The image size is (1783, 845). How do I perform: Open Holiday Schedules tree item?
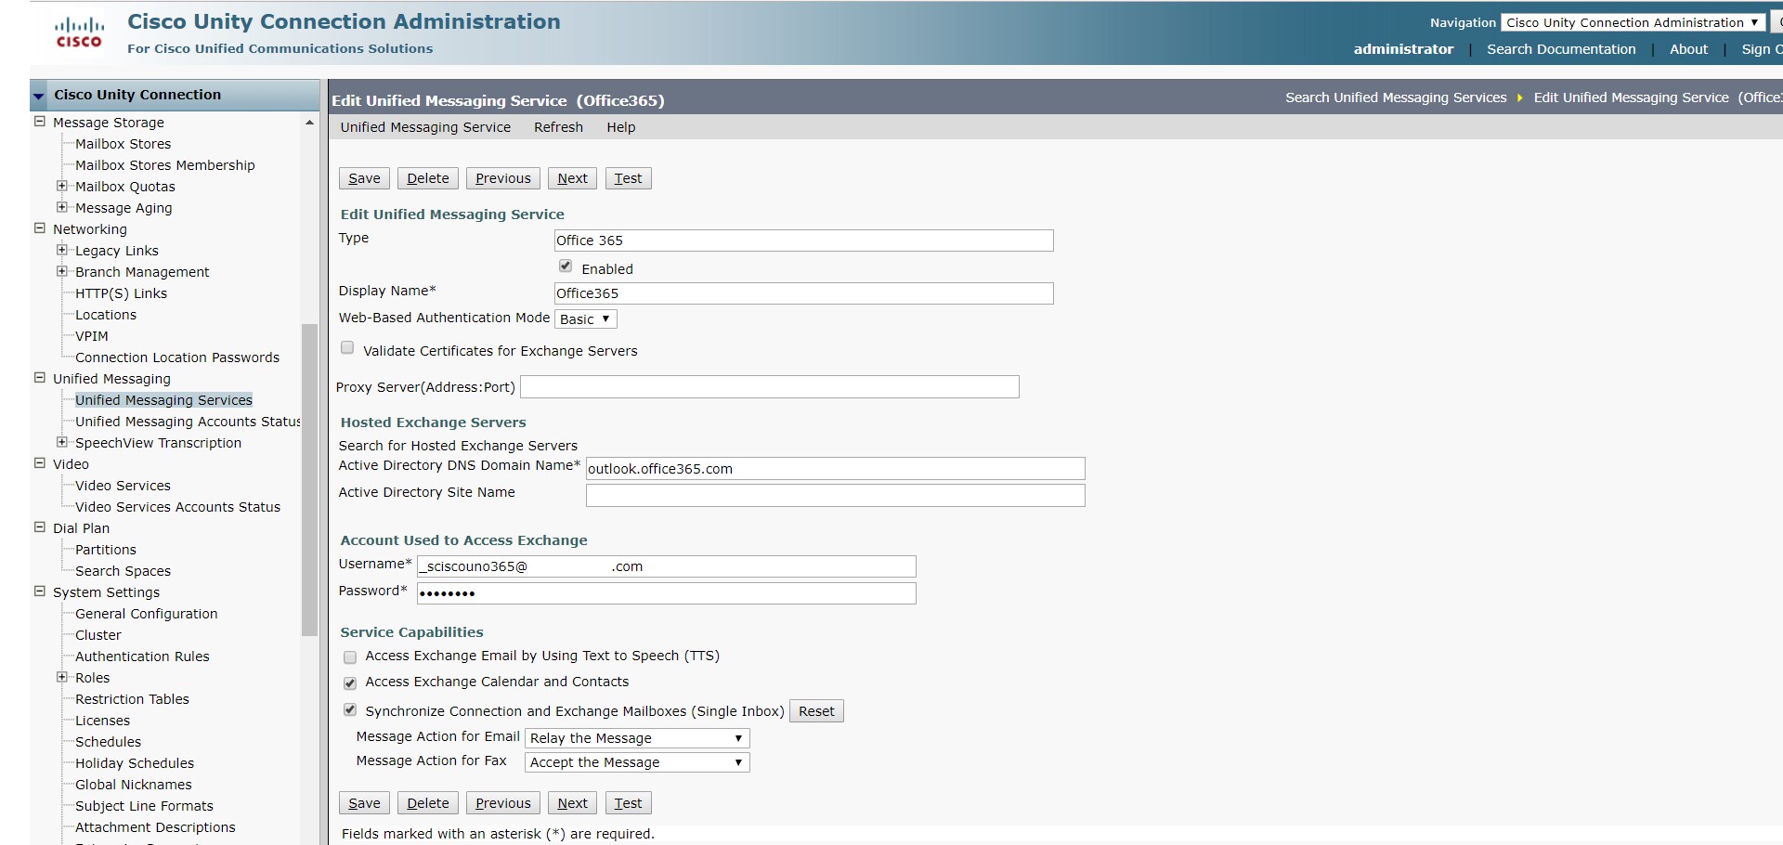pyautogui.click(x=135, y=763)
